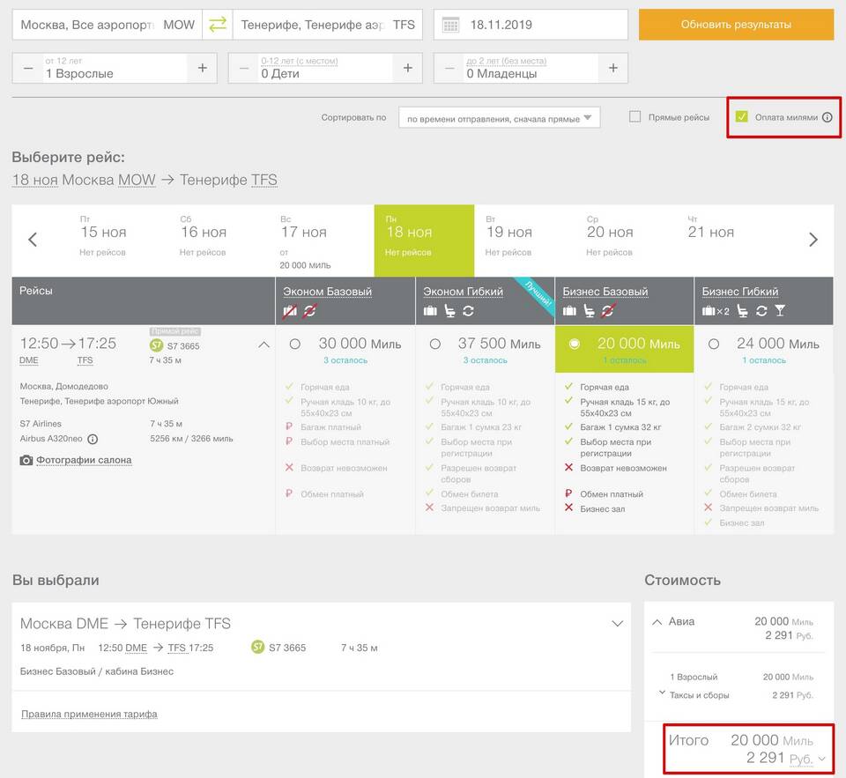The width and height of the screenshot is (846, 778).
Task: Swap origin and destination airports icon
Action: [217, 25]
